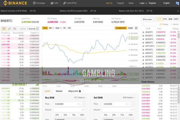Sort the list by Pair column
The image size is (180, 120).
[x=148, y=29]
